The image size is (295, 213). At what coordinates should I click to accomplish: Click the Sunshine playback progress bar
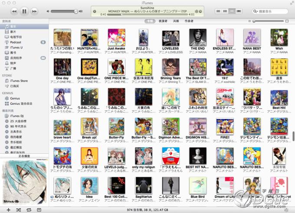pyautogui.click(x=147, y=14)
